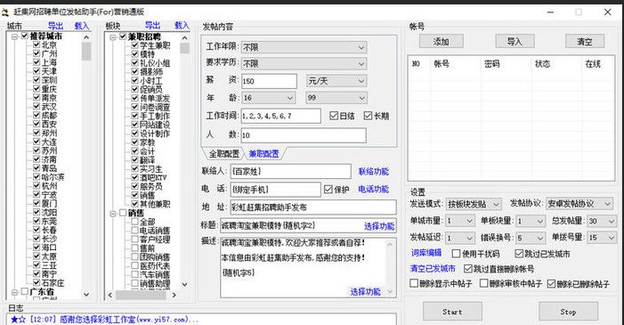Click the 发帖延迟 dropdown
Viewport: 624px width, 325px height.
click(460, 238)
